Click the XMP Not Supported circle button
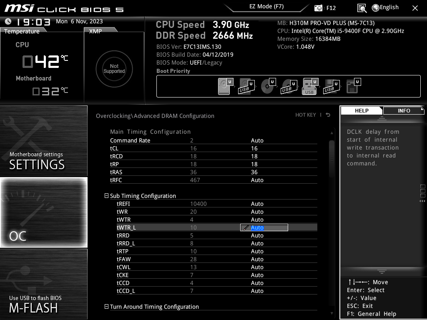The width and height of the screenshot is (427, 320). (114, 69)
